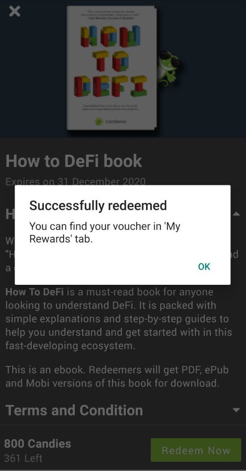Select the How to DeFi book title
The width and height of the screenshot is (246, 471).
click(x=74, y=161)
